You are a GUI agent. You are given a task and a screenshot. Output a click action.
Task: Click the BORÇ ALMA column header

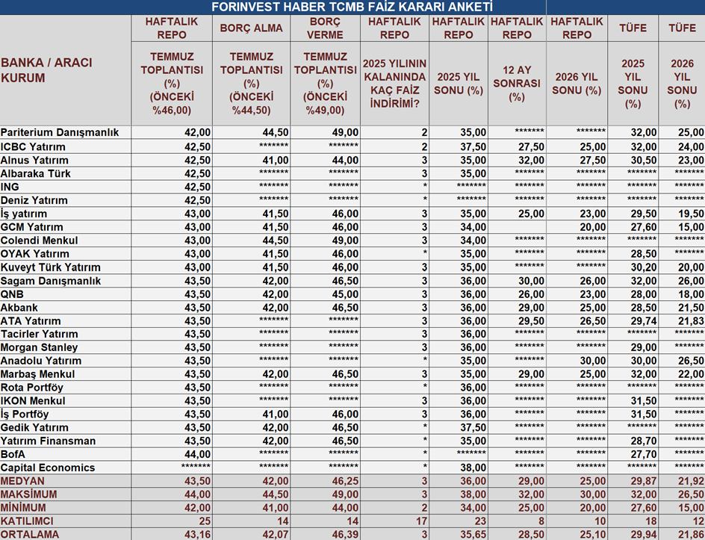pos(252,28)
